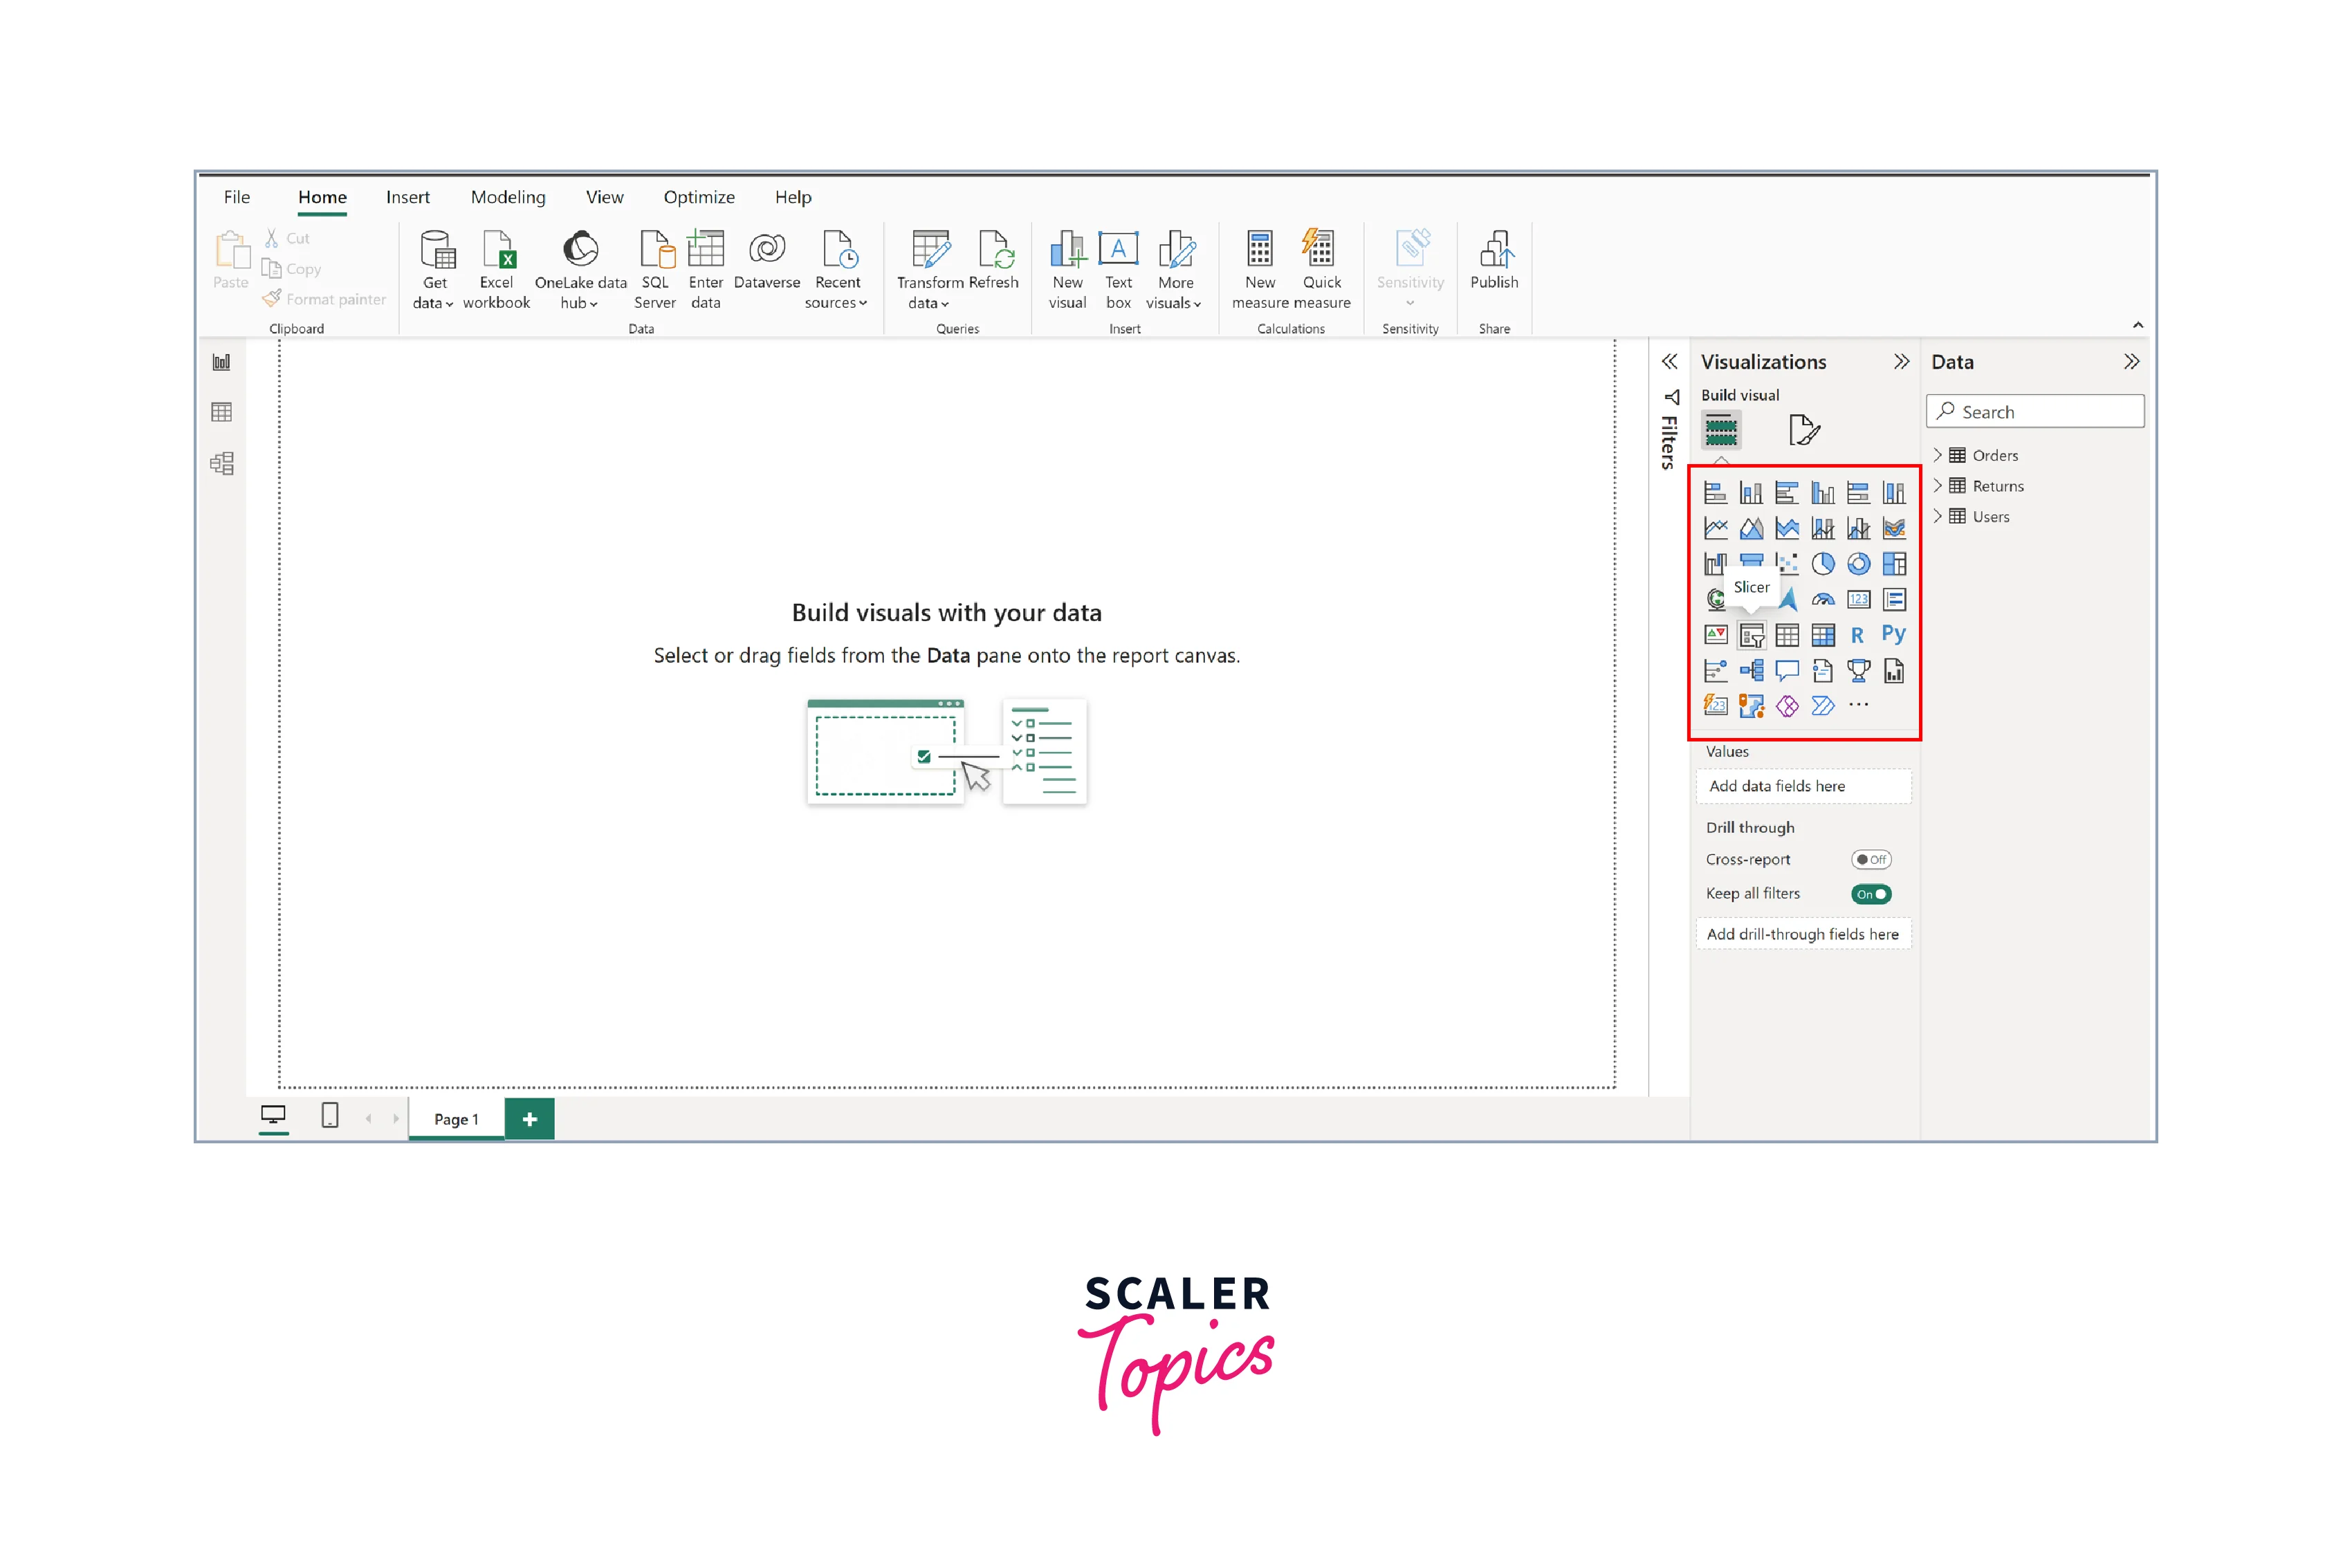Choose the Pie chart visual
2352x1568 pixels.
click(x=1822, y=564)
